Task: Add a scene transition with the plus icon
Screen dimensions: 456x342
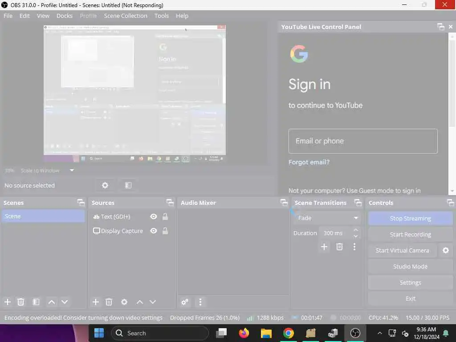Action: [324, 247]
